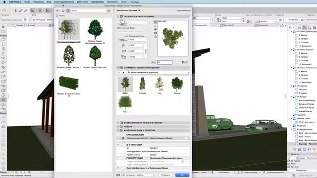Expand the ОТОБРАЖЕНИЕ НА ПЛАНЕ И В РАЗРЕЗЕ section
317x178 pixels.
pyautogui.click(x=118, y=123)
